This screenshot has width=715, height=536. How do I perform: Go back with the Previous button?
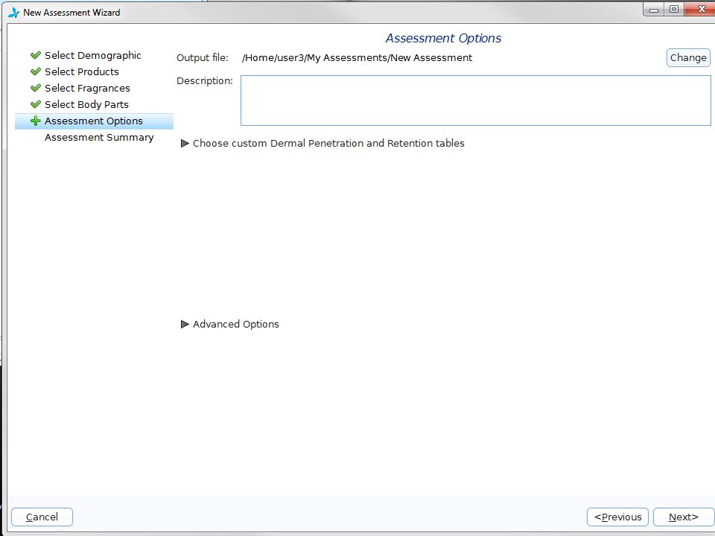617,517
